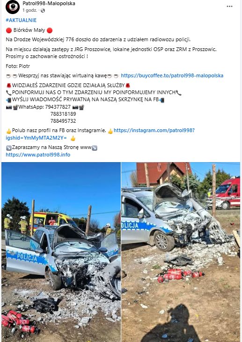This screenshot has width=242, height=342.
Task: Open the Patrol998-Małopolska page name
Action: (49, 3)
